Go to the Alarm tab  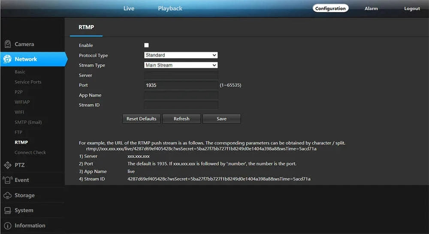coord(371,9)
